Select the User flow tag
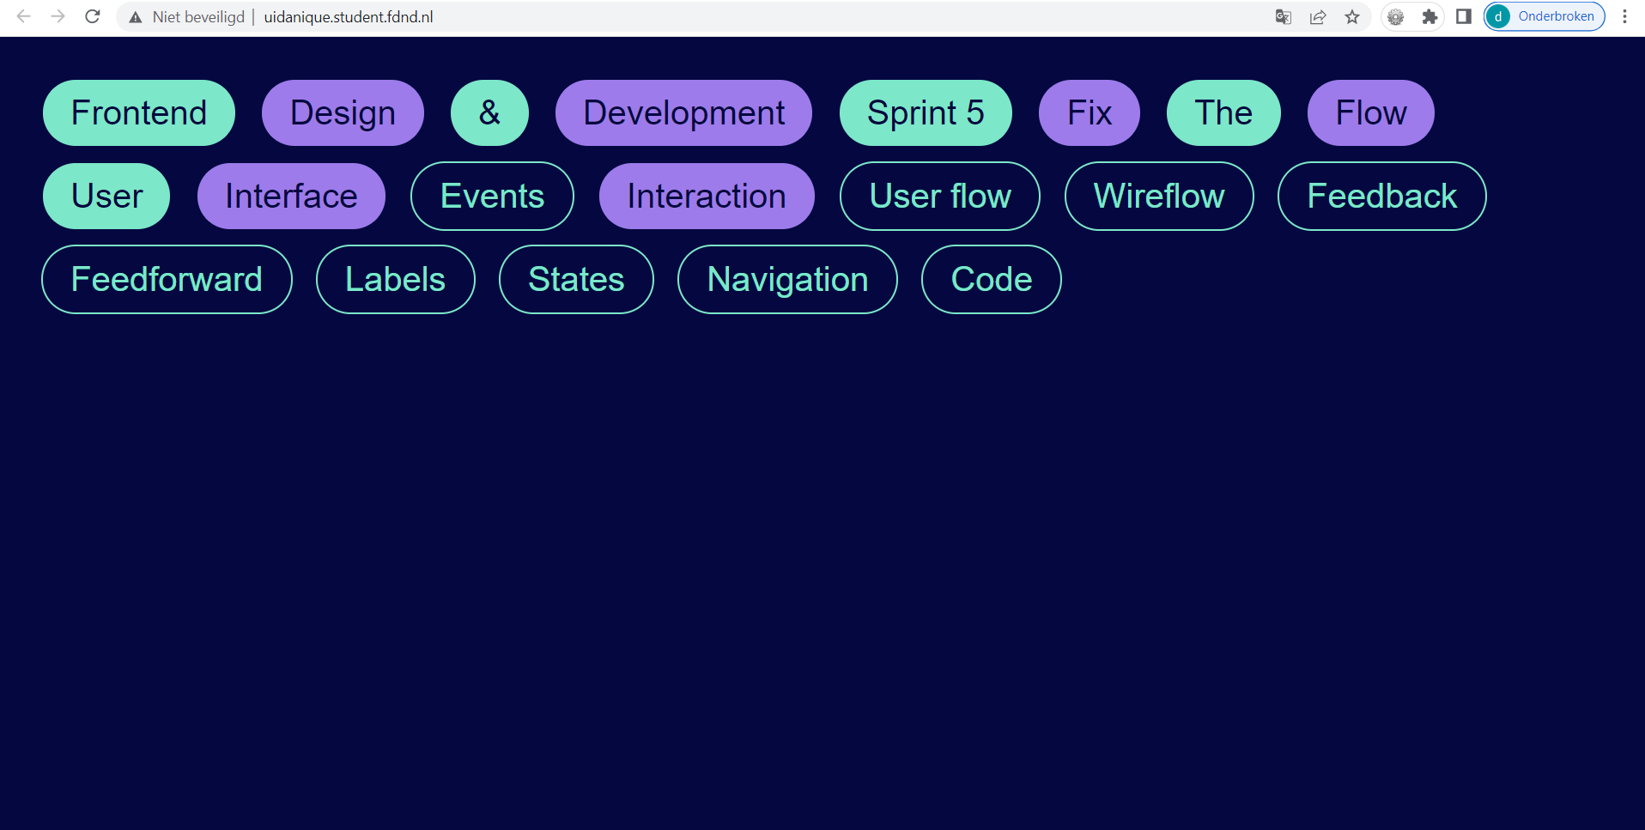The height and width of the screenshot is (830, 1645). [x=939, y=196]
